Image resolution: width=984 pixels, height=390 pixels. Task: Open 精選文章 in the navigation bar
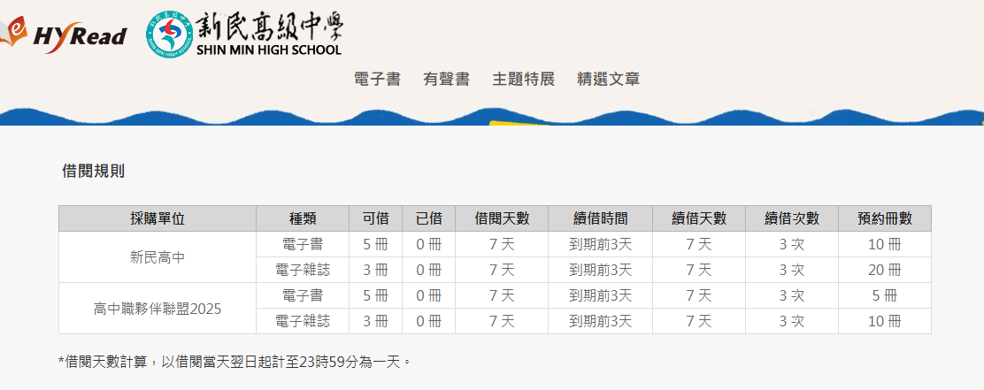point(608,79)
